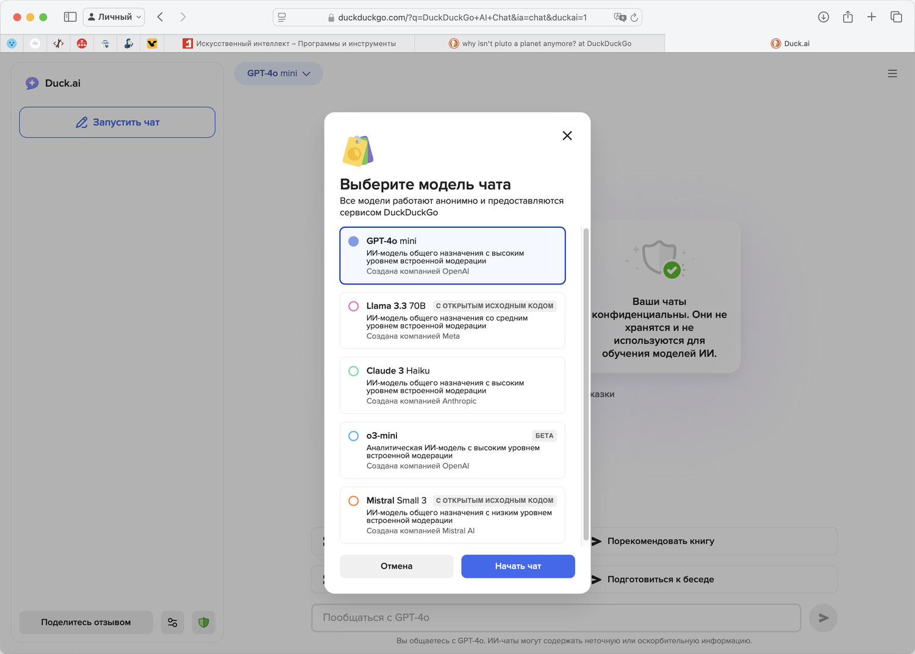The image size is (915, 654).
Task: Select the Llama 3.3 70B radio button
Action: pyautogui.click(x=353, y=306)
